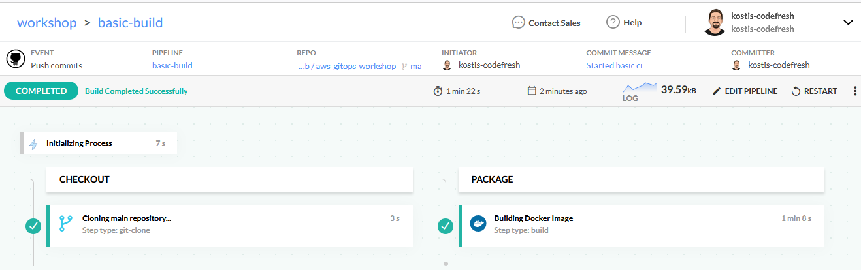
Task: Click the initiator avatar icon
Action: coord(447,65)
